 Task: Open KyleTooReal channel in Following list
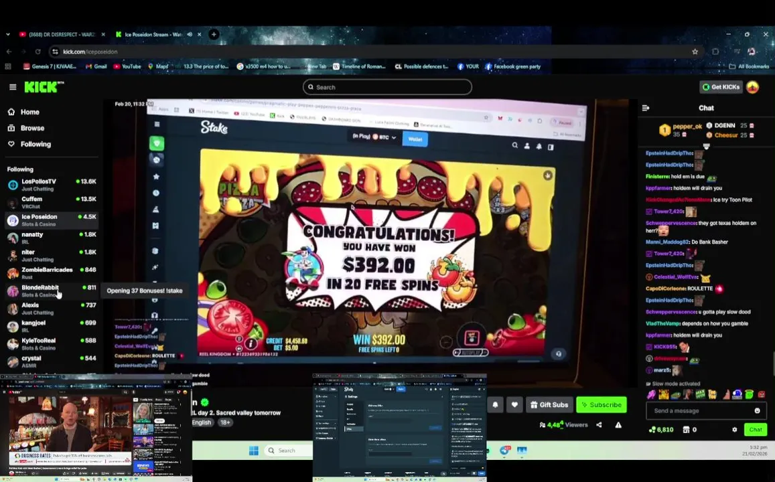click(x=52, y=343)
